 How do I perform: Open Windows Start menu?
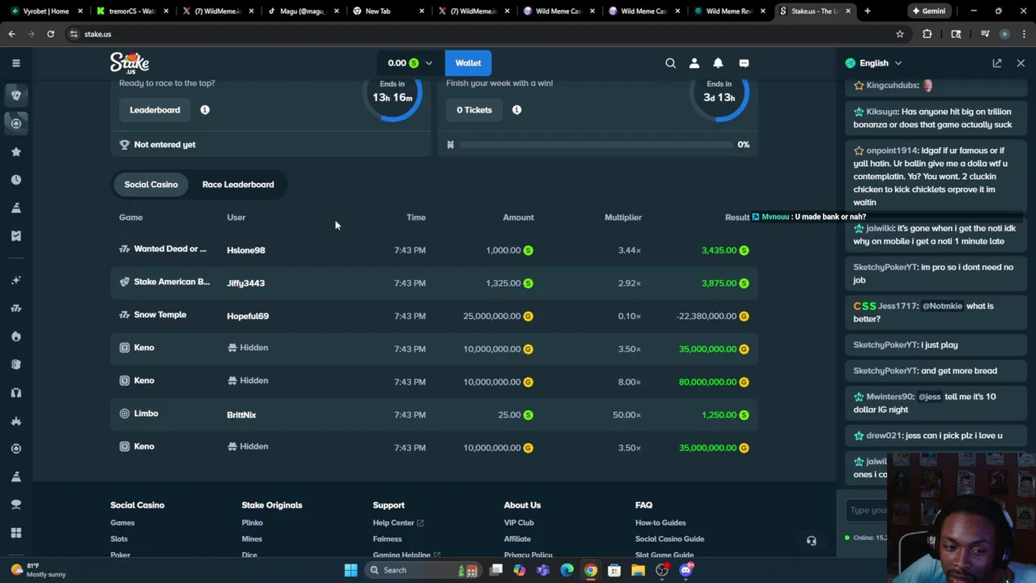coord(350,570)
